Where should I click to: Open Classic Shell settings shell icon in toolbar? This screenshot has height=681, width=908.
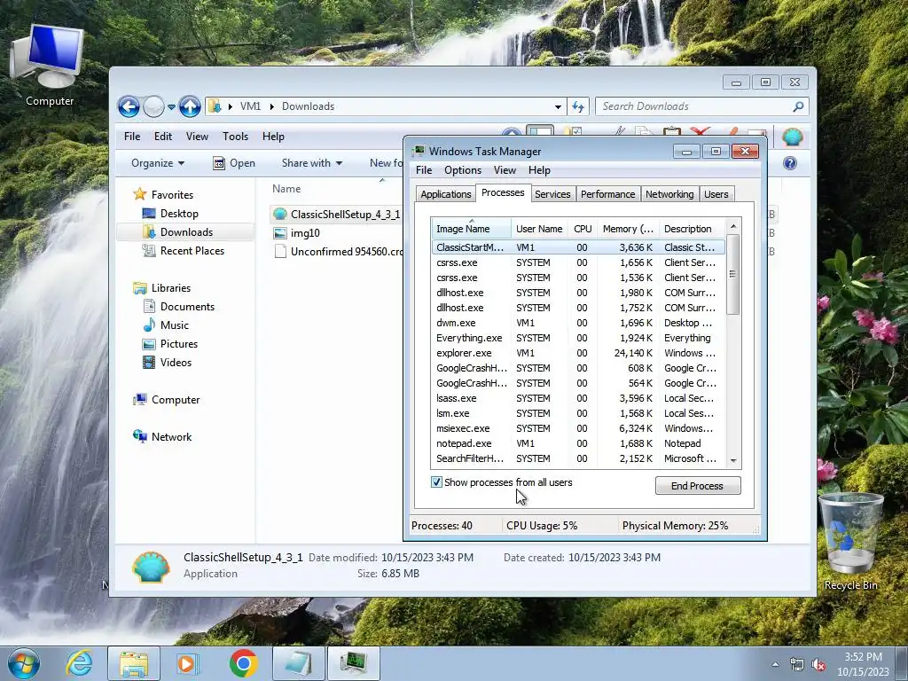(x=792, y=137)
